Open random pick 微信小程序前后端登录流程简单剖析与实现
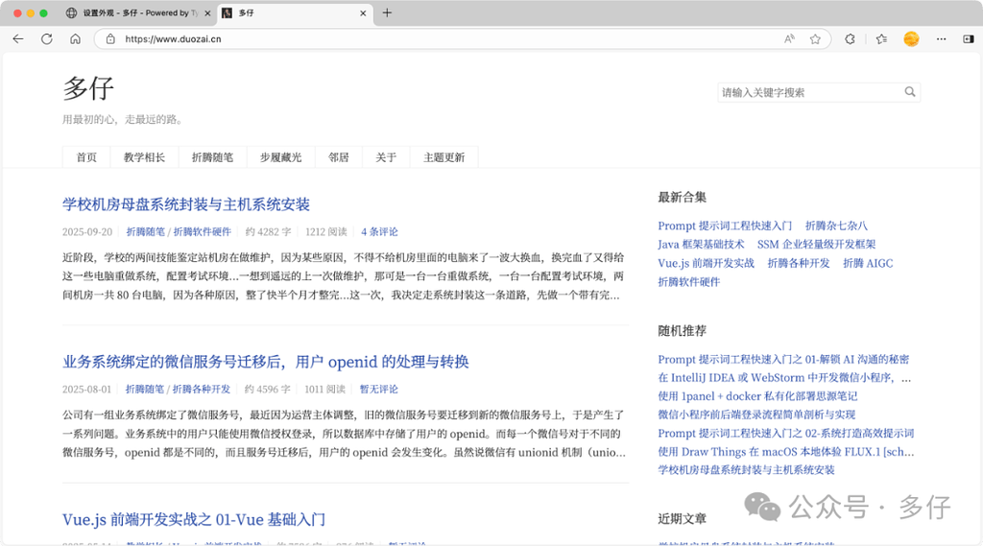This screenshot has height=546, width=983. coord(756,415)
